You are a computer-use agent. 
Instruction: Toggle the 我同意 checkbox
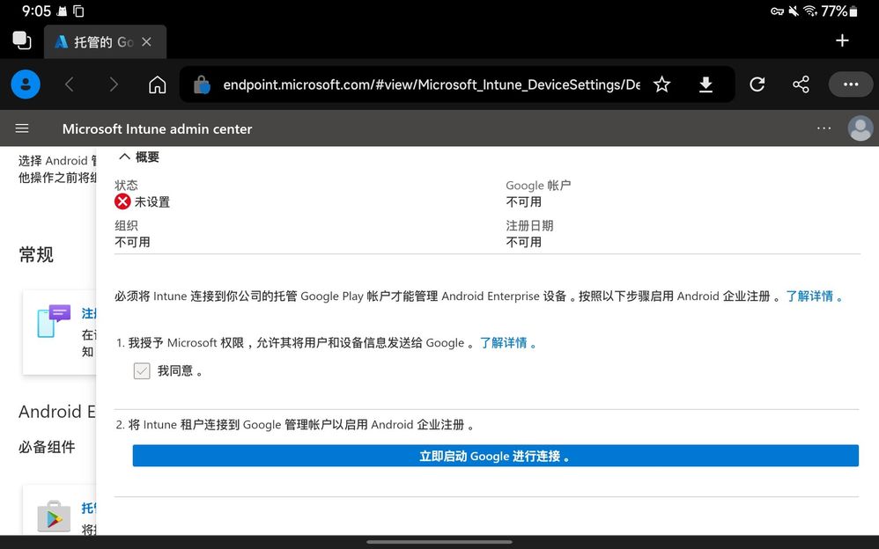tap(142, 371)
